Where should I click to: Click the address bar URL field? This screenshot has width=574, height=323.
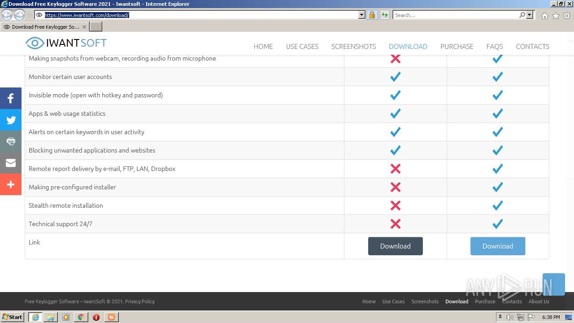[x=201, y=15]
